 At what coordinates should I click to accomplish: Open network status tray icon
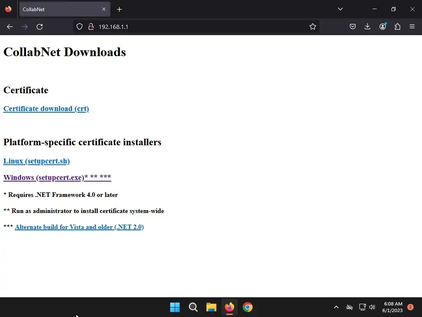(362, 307)
